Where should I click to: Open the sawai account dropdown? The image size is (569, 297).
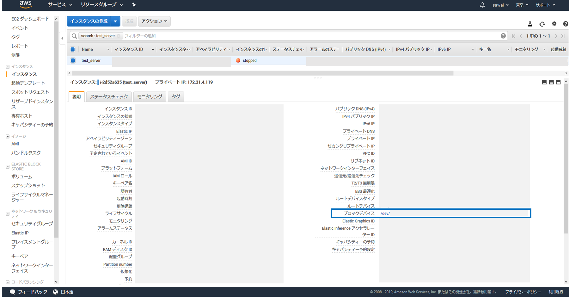click(500, 5)
